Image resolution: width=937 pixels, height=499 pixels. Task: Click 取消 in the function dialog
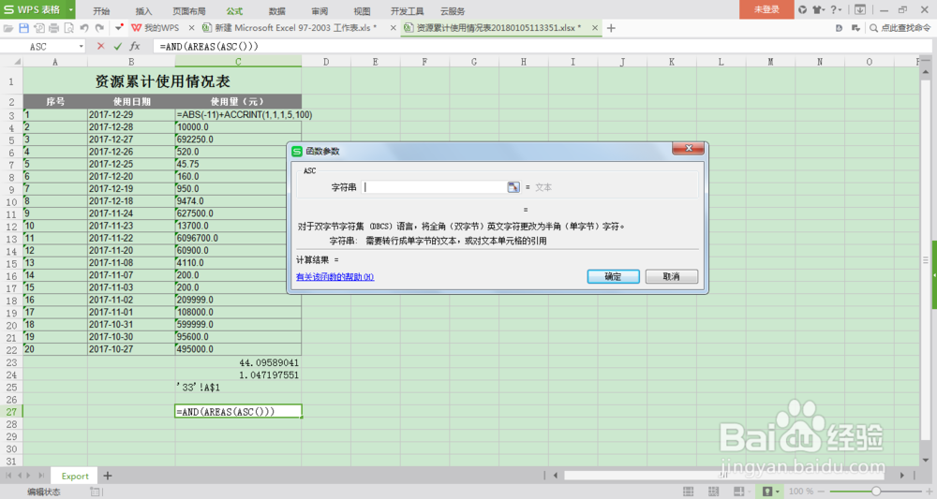click(x=672, y=276)
